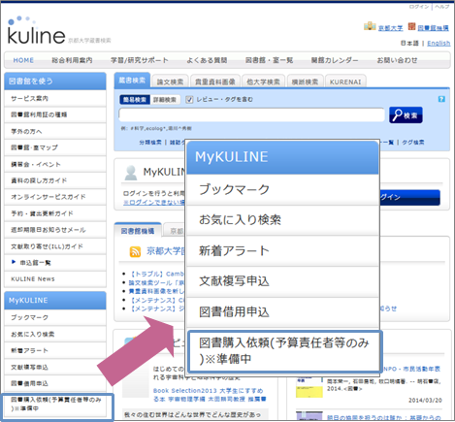Open 予約・貸出更新ガイド in left sidebar

55,213
